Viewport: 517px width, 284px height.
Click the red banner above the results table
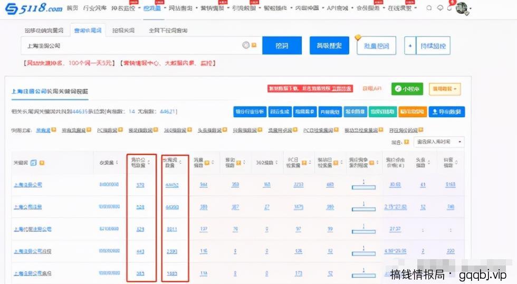click(310, 88)
